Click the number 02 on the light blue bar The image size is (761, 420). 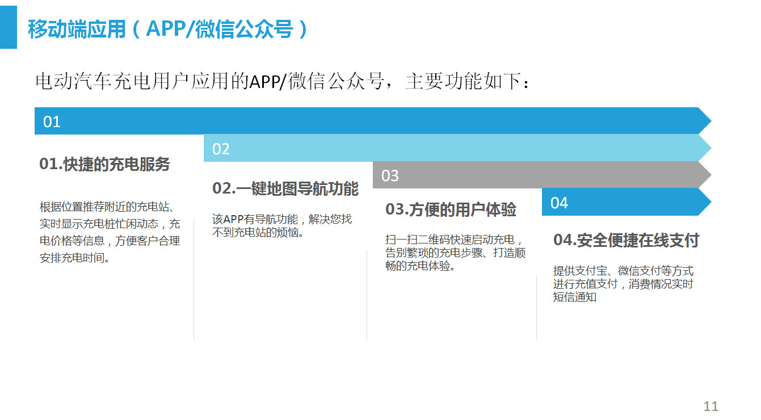point(221,149)
